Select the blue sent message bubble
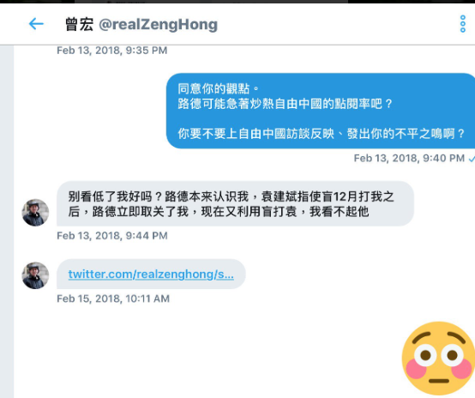475x398 pixels. pyautogui.click(x=321, y=111)
